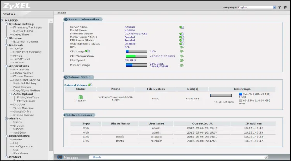Open the External Volume link

point(76,85)
